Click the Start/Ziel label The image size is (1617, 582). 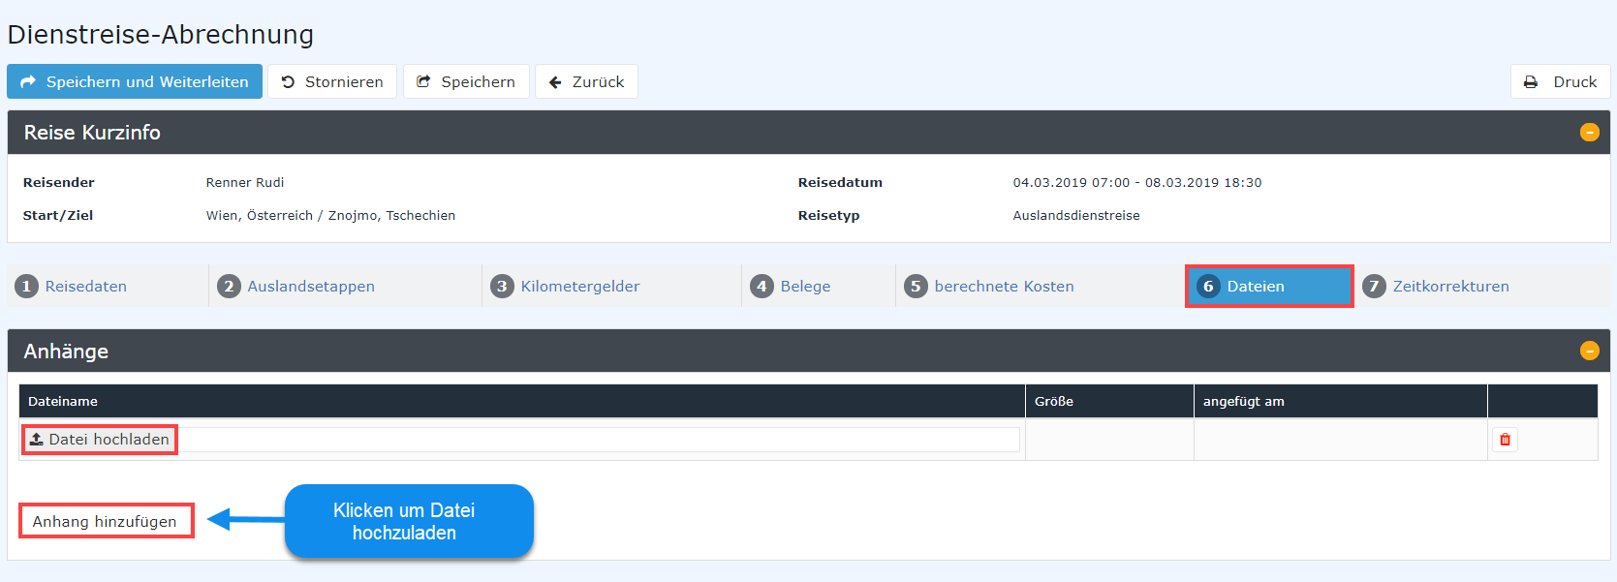click(x=58, y=215)
